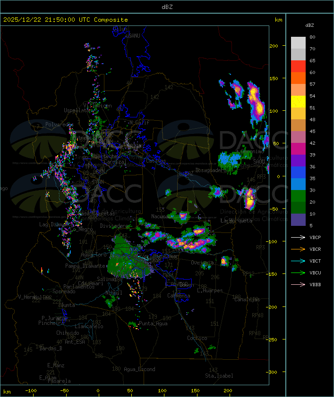Image resolution: width=334 pixels, height=397 pixels.
Task: Click the Pampa_Diamante place label
Action: click(x=85, y=265)
